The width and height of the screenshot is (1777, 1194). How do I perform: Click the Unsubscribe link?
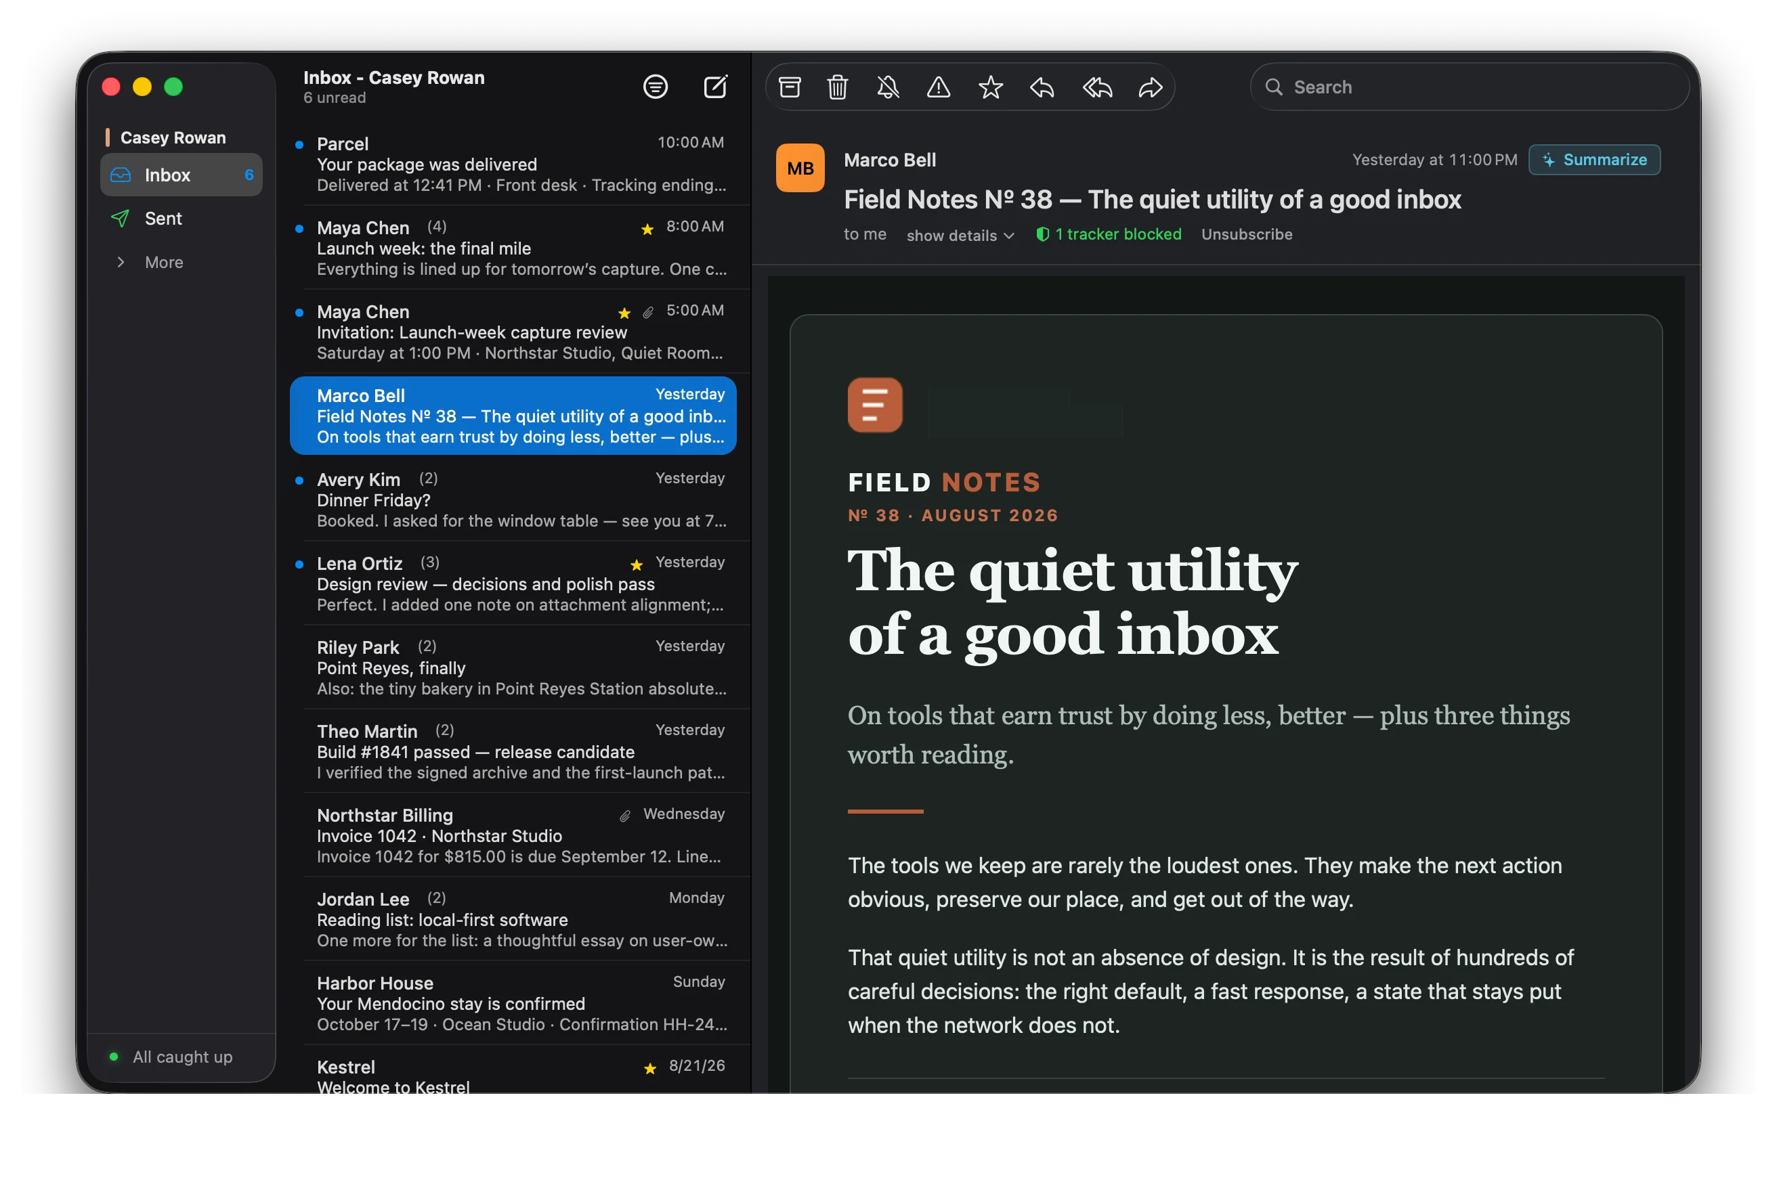pos(1246,234)
